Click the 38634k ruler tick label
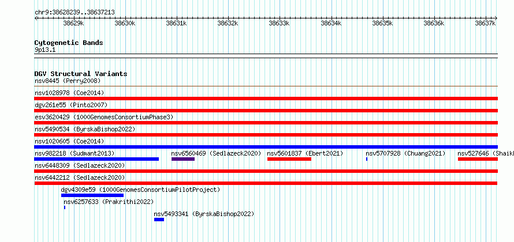 331,23
